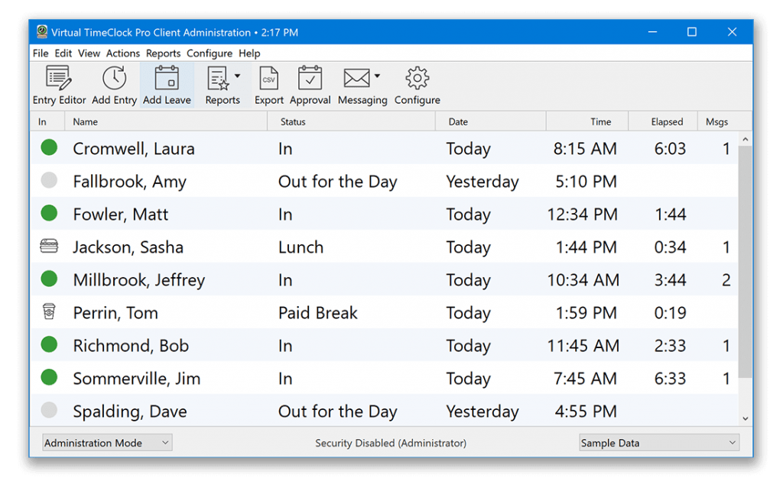The image size is (783, 481).
Task: Click Amy Fallbrook's gray out-status dot
Action: coord(49,180)
